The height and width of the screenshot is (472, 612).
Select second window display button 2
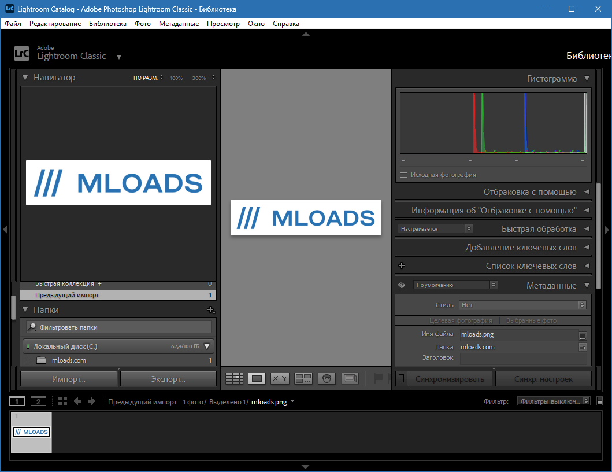pyautogui.click(x=38, y=401)
